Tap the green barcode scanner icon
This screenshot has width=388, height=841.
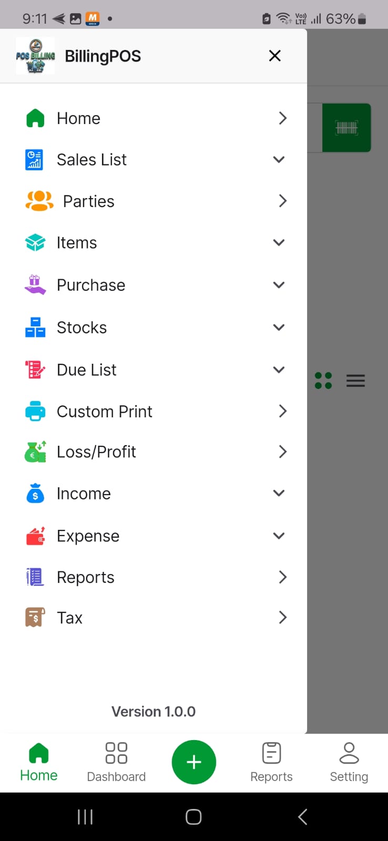[346, 128]
